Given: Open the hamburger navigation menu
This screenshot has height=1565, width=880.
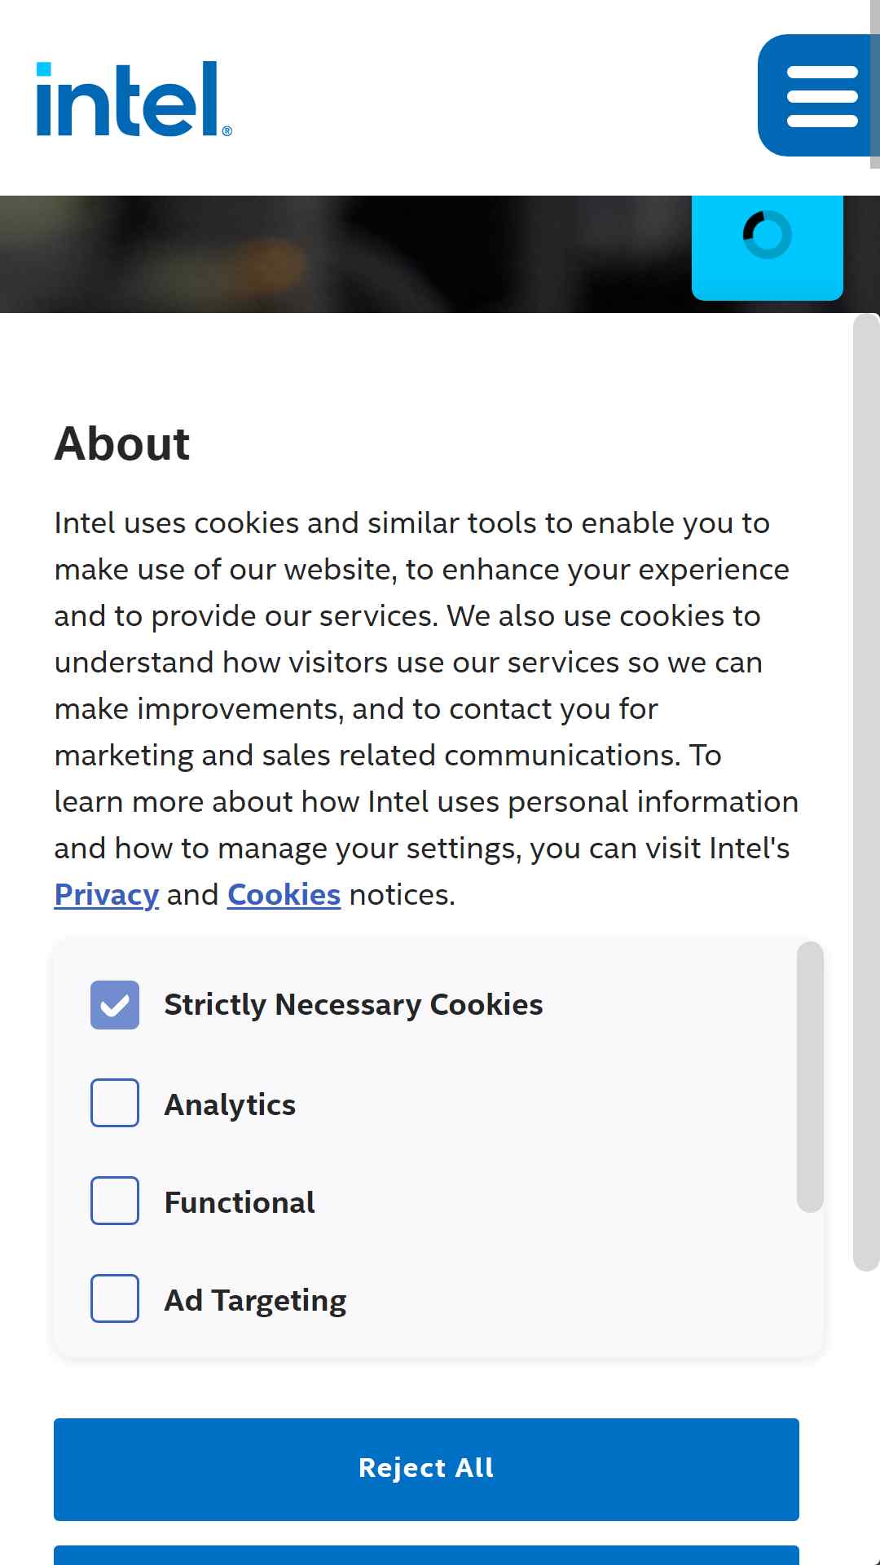Looking at the screenshot, I should coord(818,95).
